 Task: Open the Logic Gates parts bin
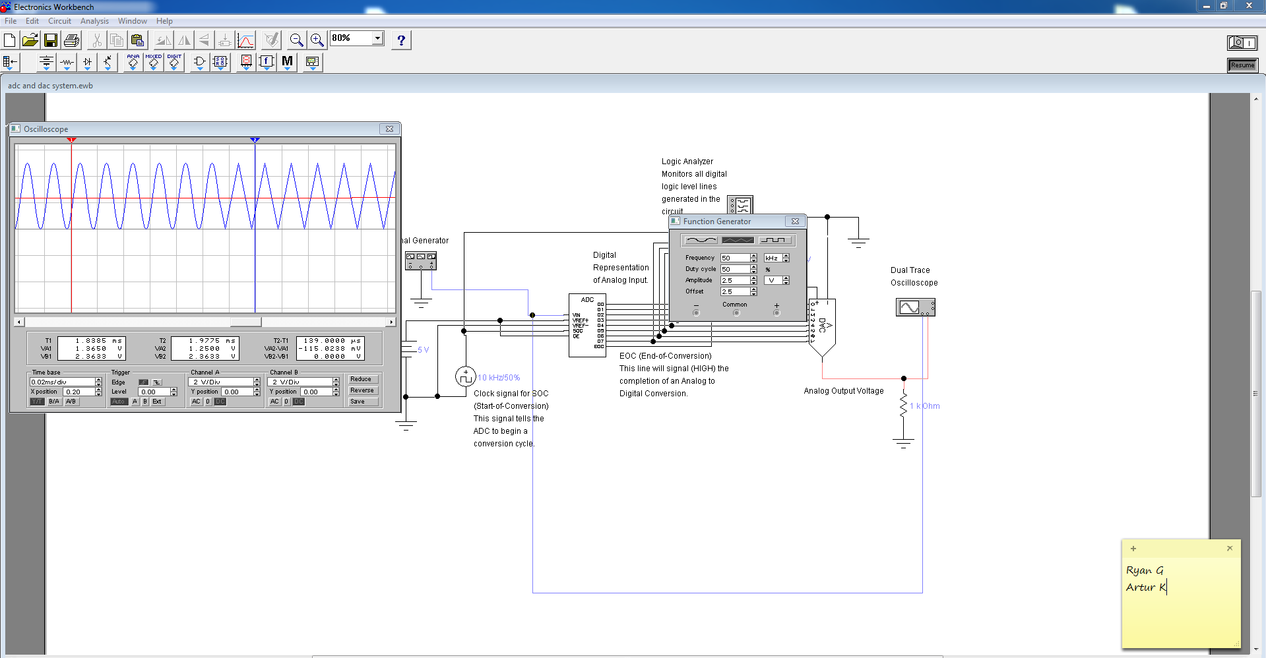click(x=199, y=63)
